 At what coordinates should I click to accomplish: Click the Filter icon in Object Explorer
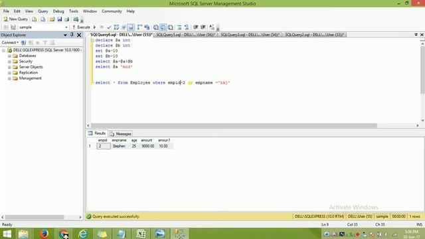(x=45, y=42)
